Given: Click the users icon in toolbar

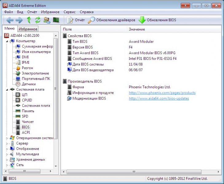Looking at the screenshot, I should coord(47,20).
